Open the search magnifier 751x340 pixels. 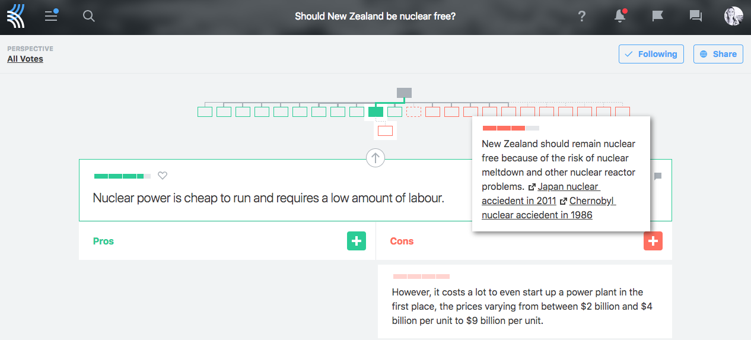[89, 17]
